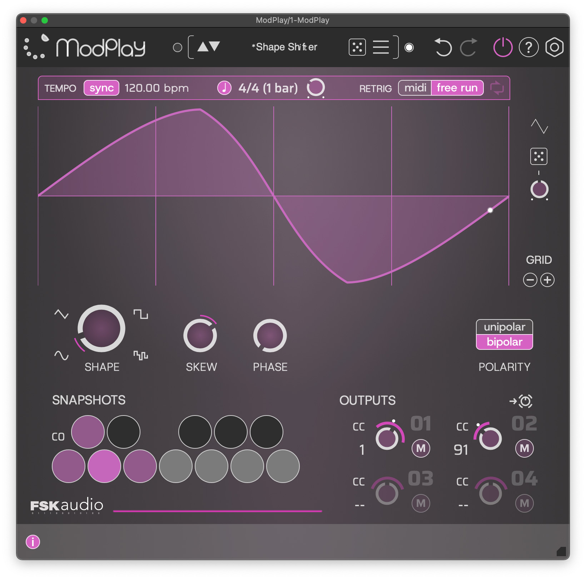Screen dimensions: 586x579
Task: Increase grid with the plus button
Action: pos(547,280)
